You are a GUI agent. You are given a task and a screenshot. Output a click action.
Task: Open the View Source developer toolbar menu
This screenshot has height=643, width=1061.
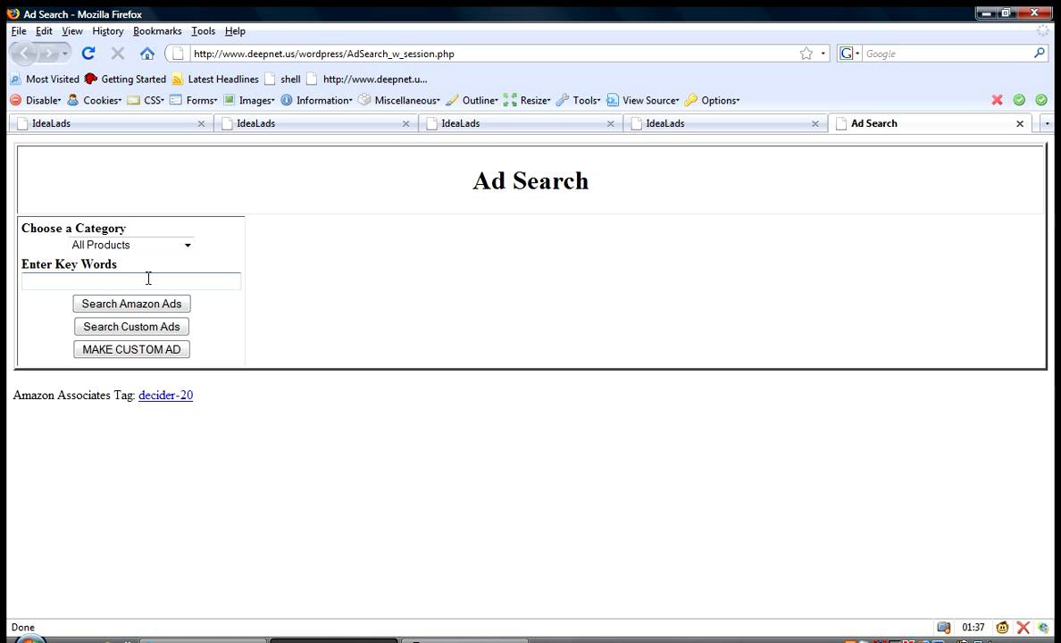click(642, 100)
